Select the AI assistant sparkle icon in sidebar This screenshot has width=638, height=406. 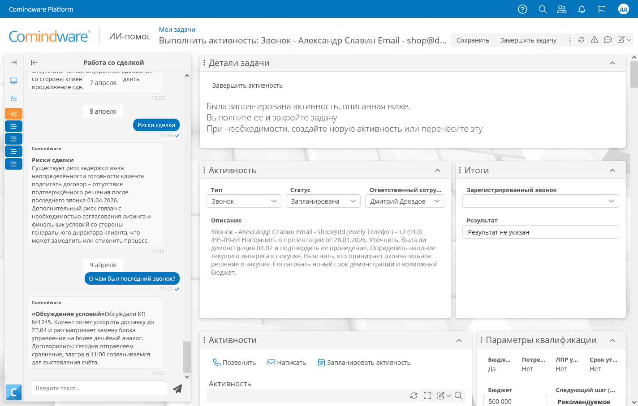13,114
